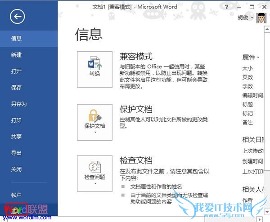Image resolution: width=270 pixels, height=222 pixels.
Task: Minimize the Word window
Action: pos(239,7)
